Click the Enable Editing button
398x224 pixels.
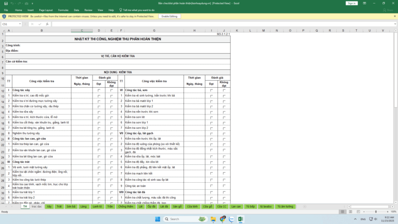pyautogui.click(x=169, y=16)
